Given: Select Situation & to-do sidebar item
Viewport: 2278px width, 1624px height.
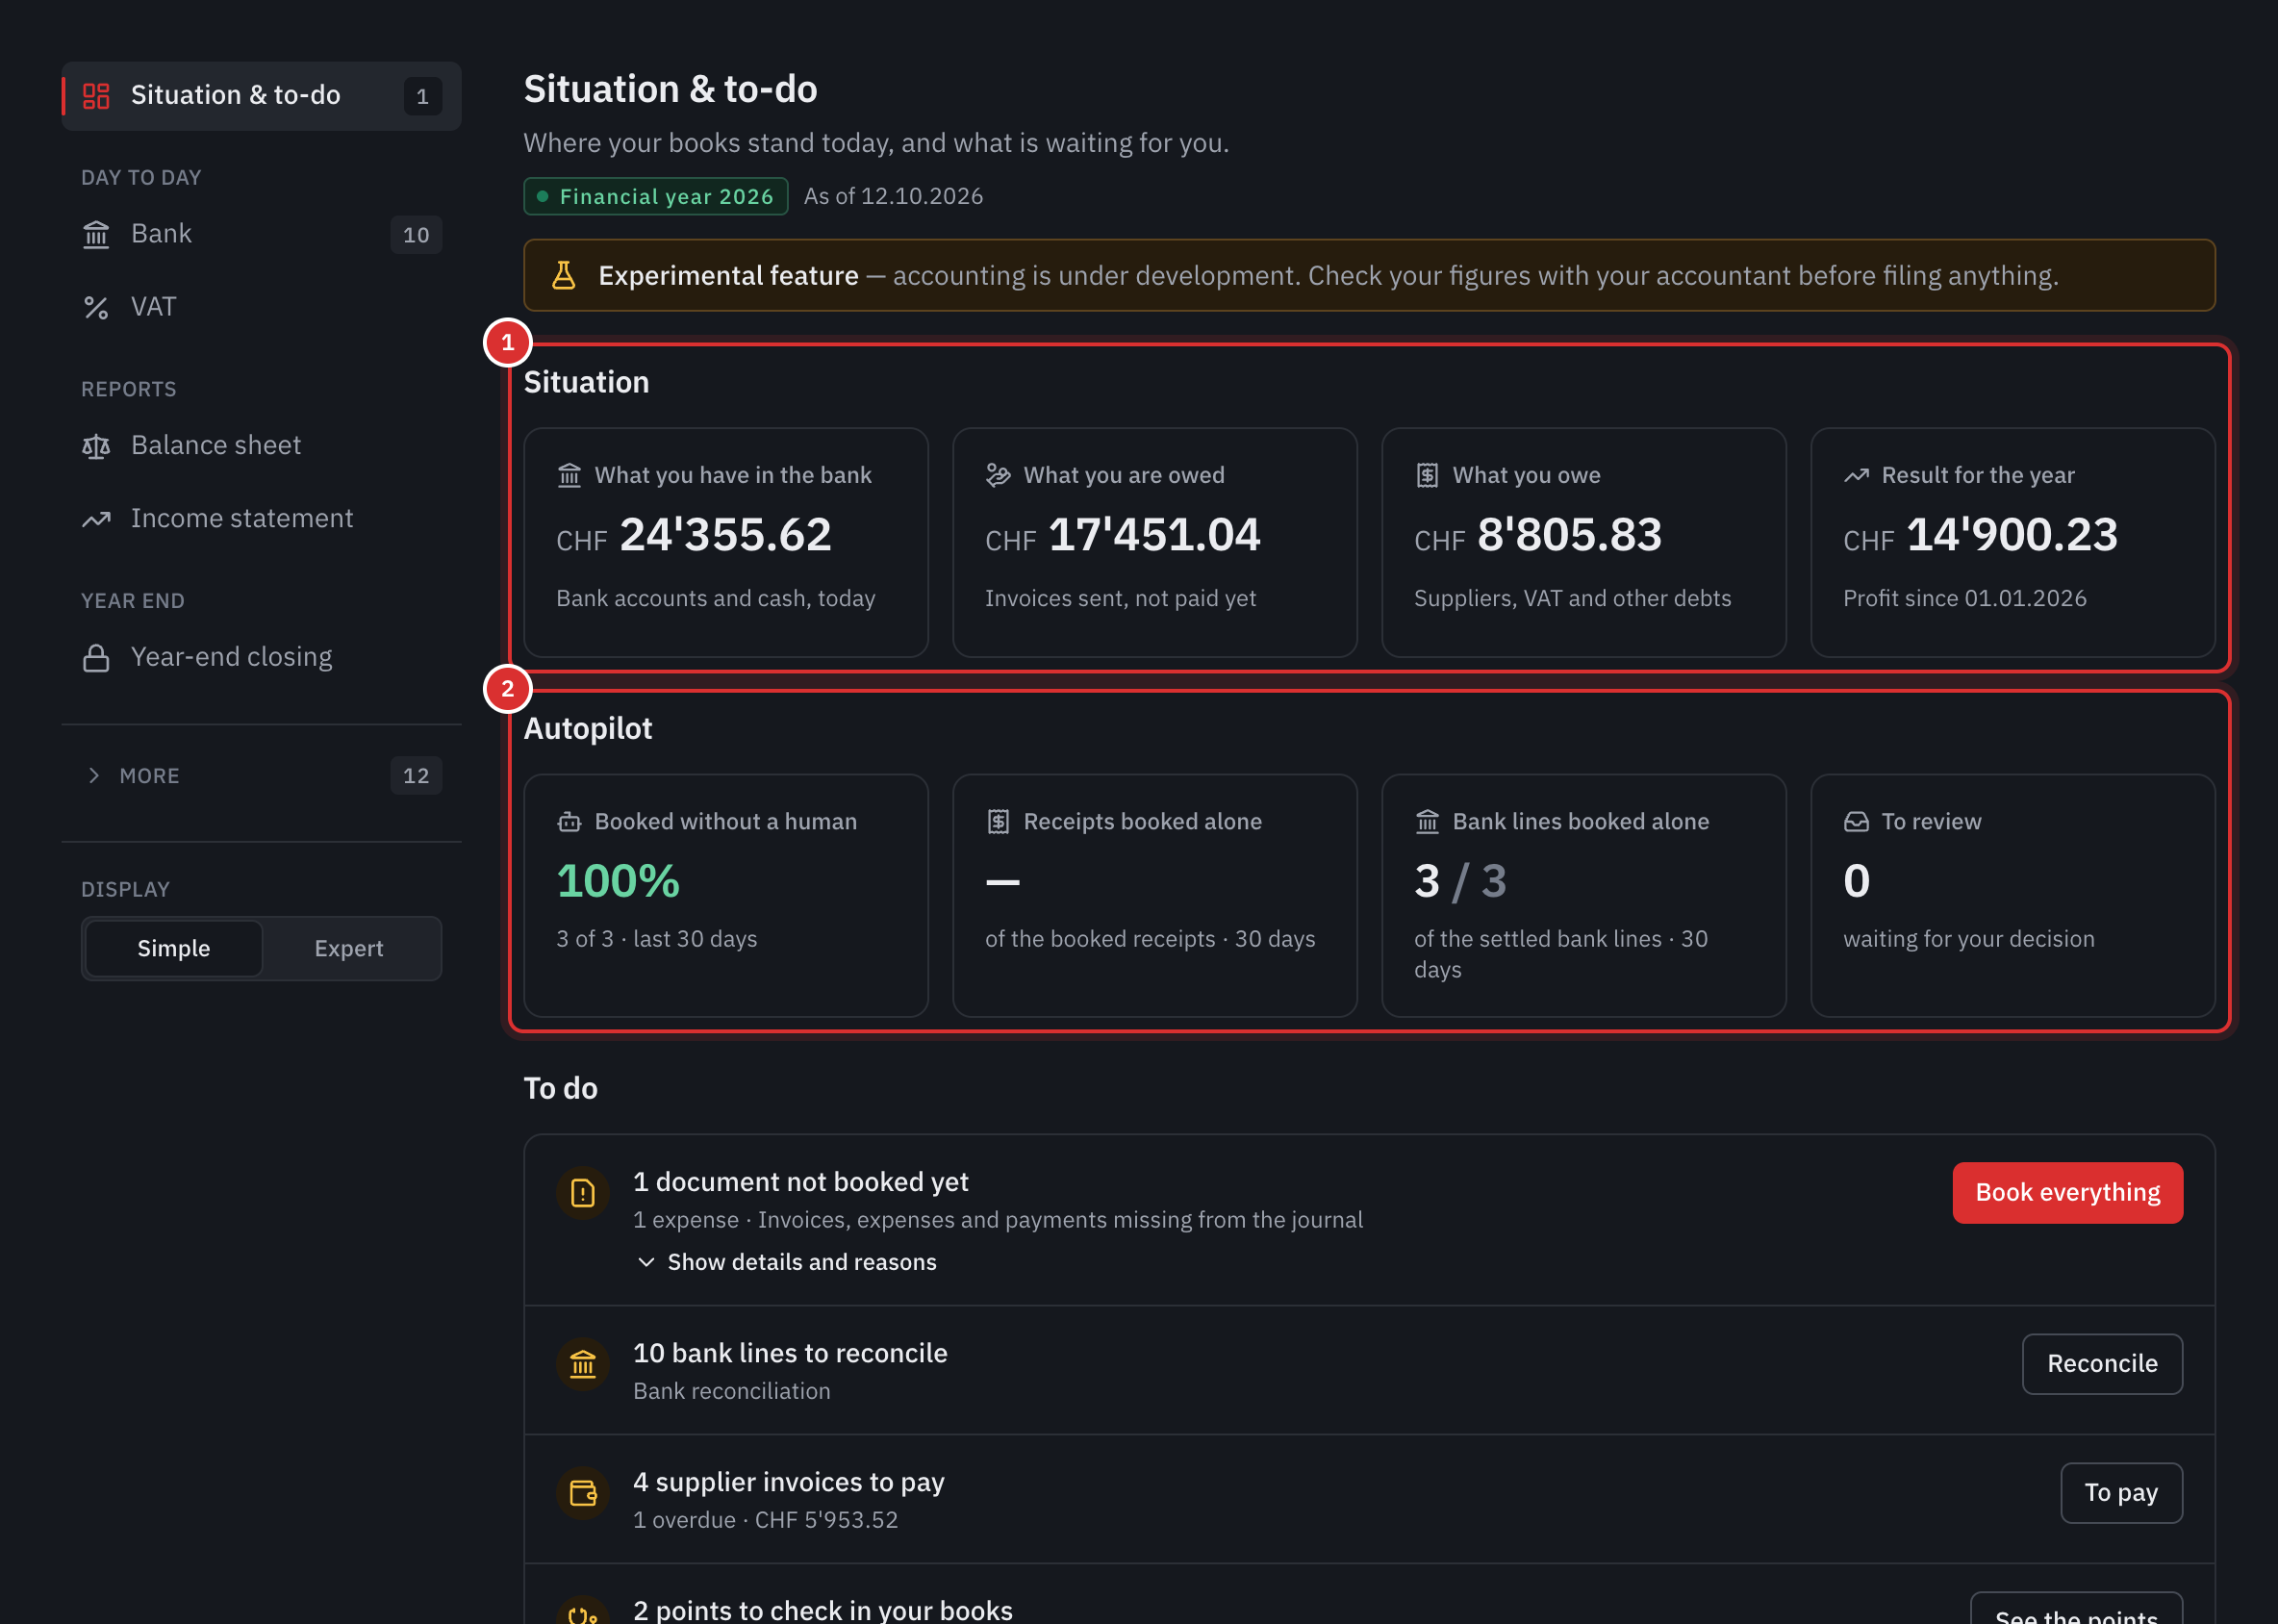Looking at the screenshot, I should [x=261, y=96].
